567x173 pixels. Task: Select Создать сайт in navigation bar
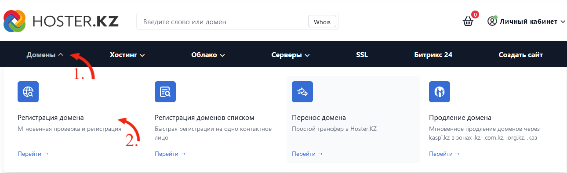point(520,55)
